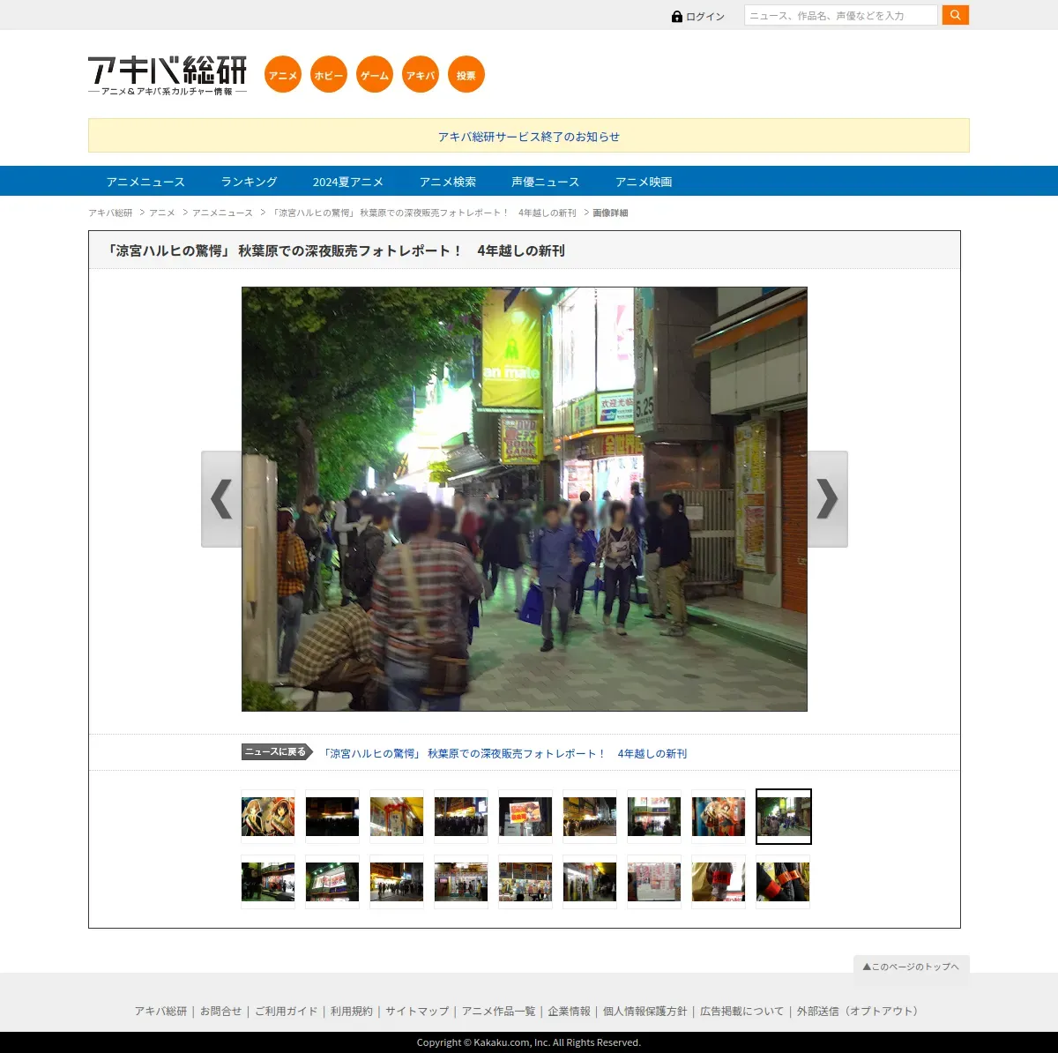This screenshot has width=1058, height=1053.
Task: Open the 投票 orange circle category
Action: [x=466, y=74]
